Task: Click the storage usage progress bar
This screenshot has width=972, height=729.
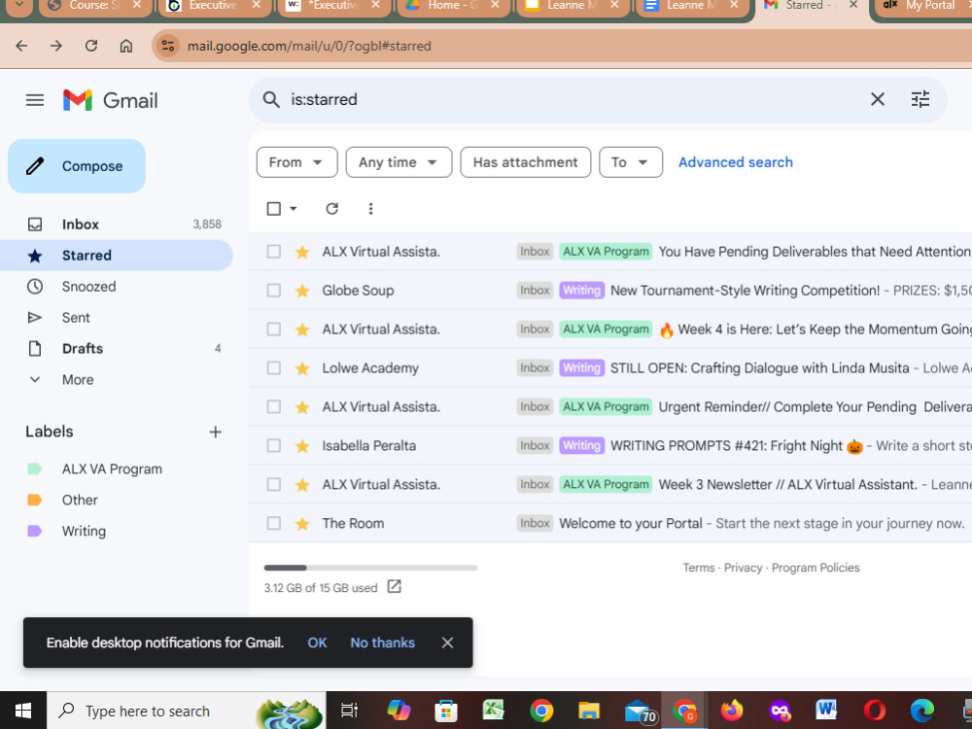Action: point(370,568)
